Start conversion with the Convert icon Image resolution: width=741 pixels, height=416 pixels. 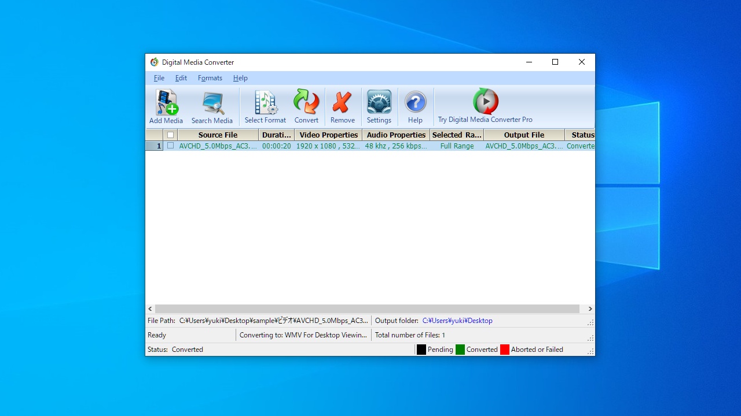pos(306,107)
